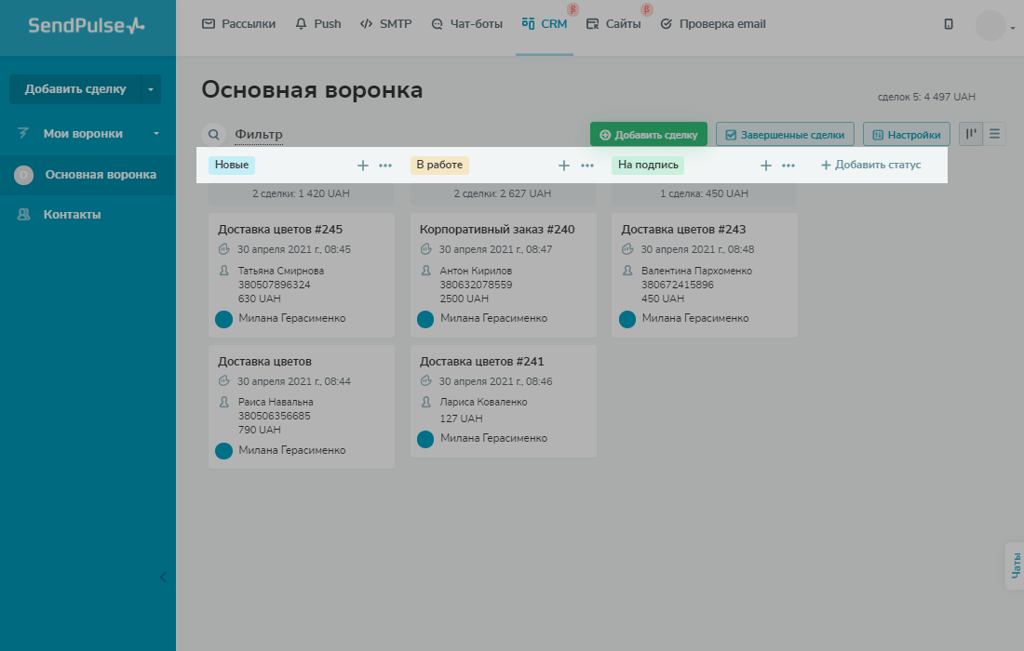Select the yellow В работе status label

tap(439, 166)
